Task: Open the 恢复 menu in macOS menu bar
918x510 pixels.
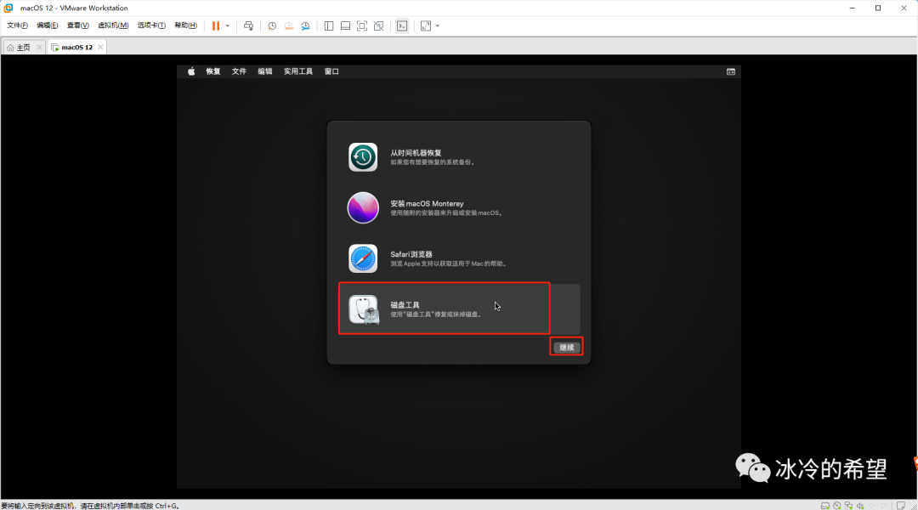Action: 213,71
